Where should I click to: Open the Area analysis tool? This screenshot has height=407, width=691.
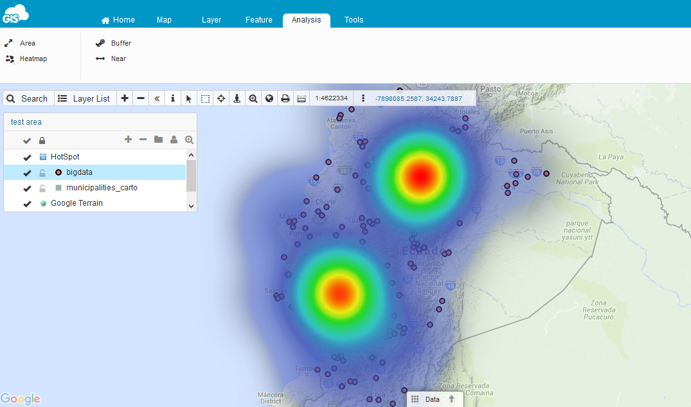tap(20, 43)
